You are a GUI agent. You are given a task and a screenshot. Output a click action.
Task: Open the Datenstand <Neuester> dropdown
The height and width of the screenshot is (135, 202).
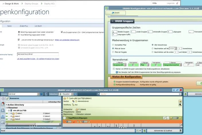72,94
